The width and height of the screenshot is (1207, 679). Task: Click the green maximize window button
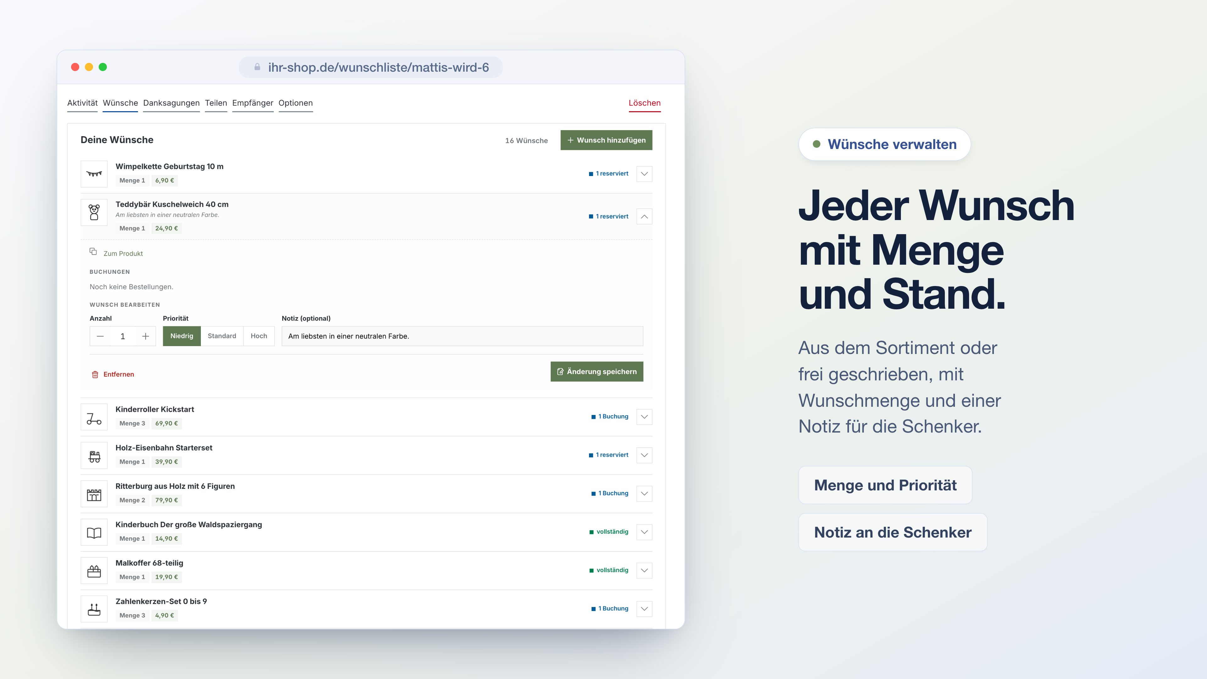coord(103,67)
